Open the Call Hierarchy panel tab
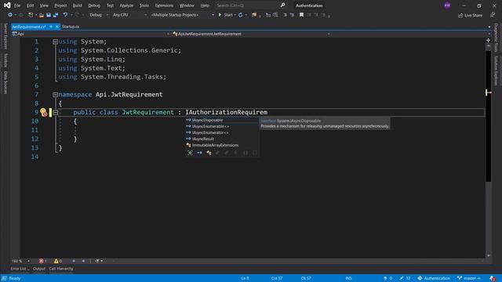 pyautogui.click(x=61, y=269)
